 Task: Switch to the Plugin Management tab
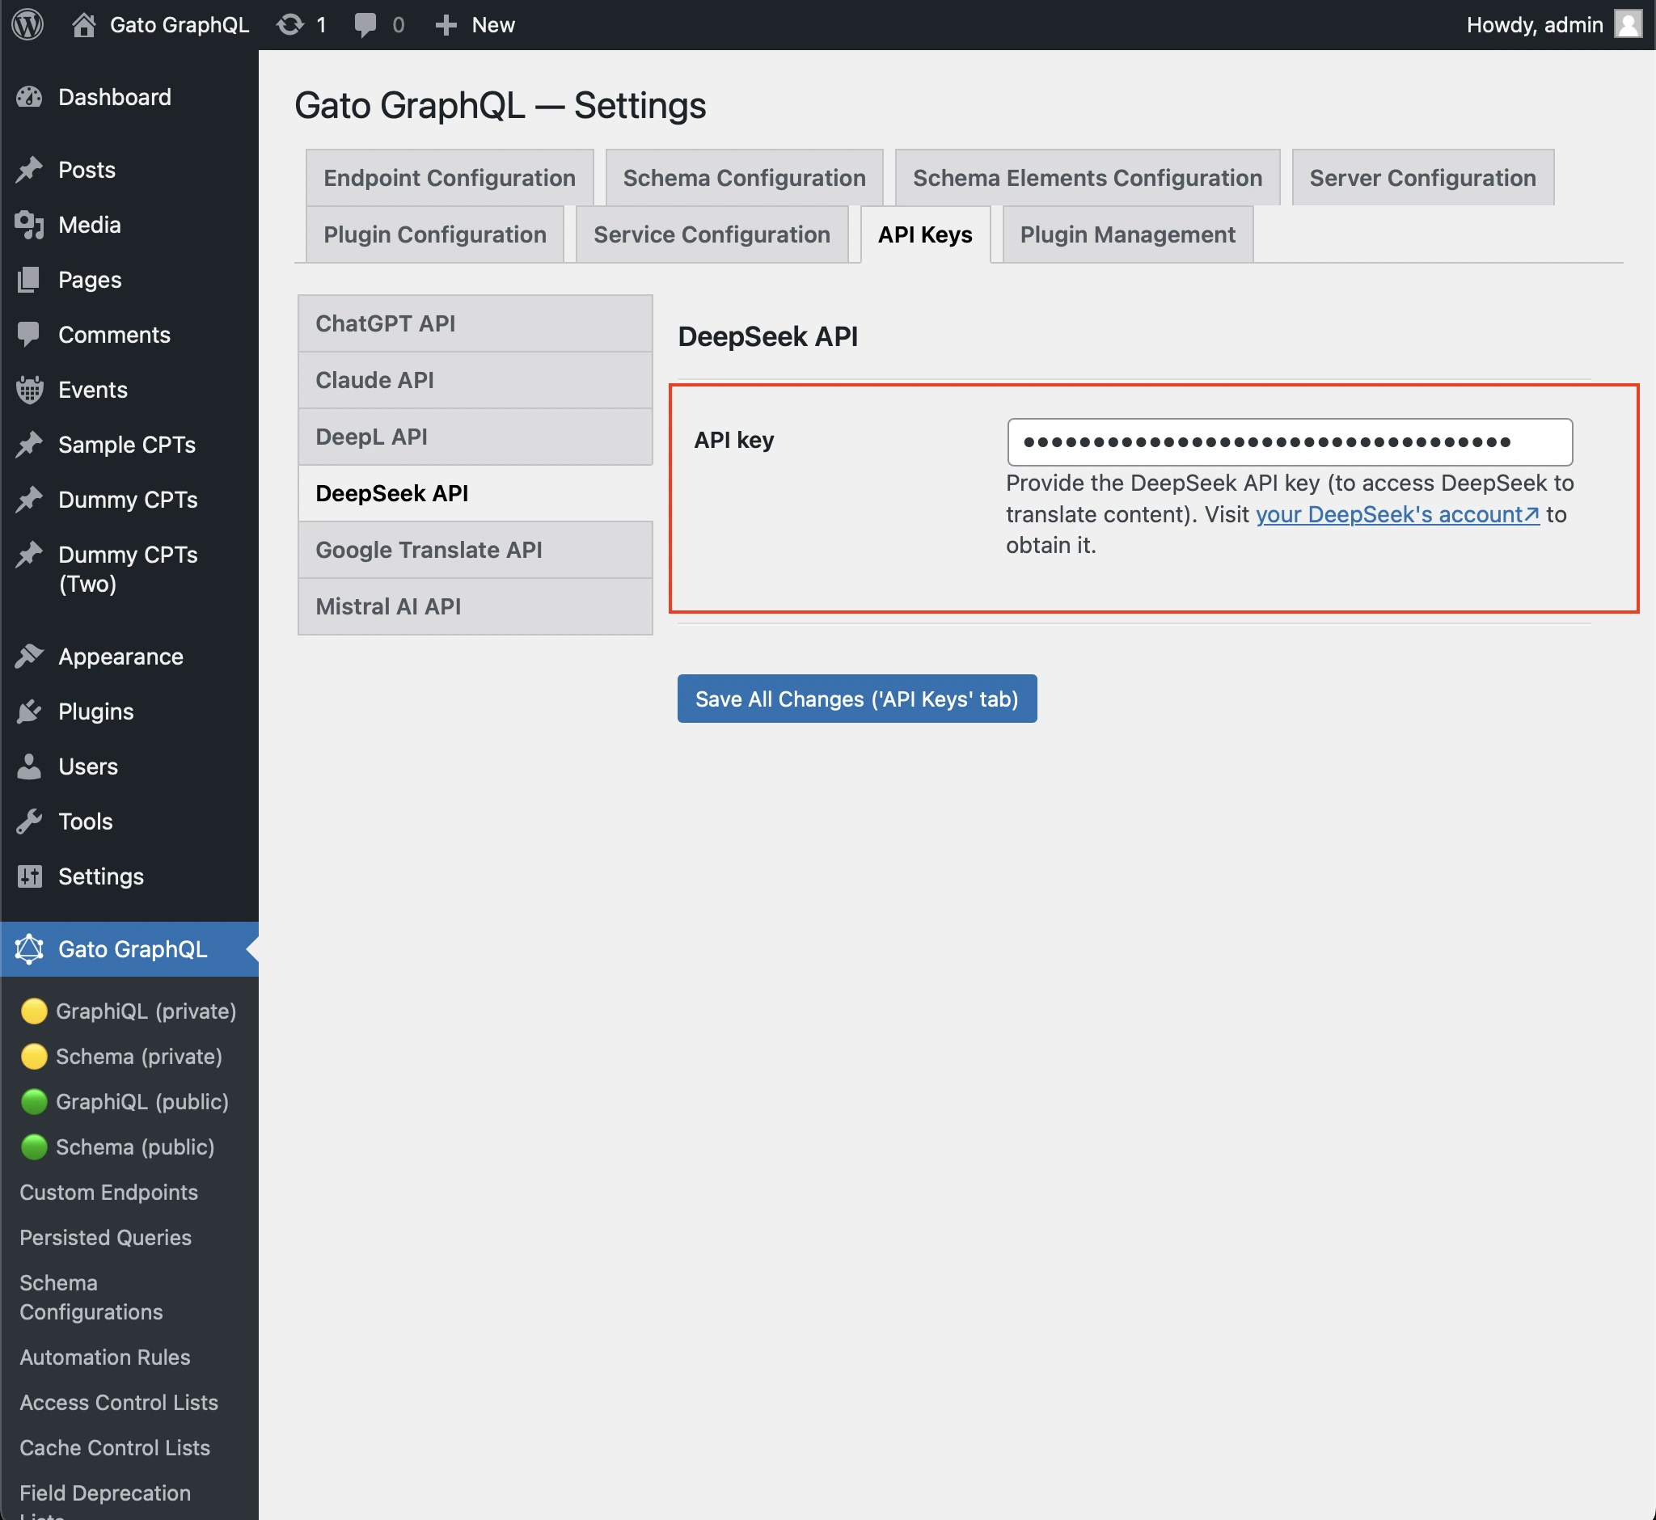(x=1127, y=234)
